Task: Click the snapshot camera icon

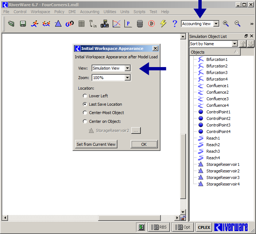Action: (105, 24)
